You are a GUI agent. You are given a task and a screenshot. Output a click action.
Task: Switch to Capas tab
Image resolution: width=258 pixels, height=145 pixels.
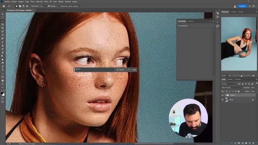(223, 79)
